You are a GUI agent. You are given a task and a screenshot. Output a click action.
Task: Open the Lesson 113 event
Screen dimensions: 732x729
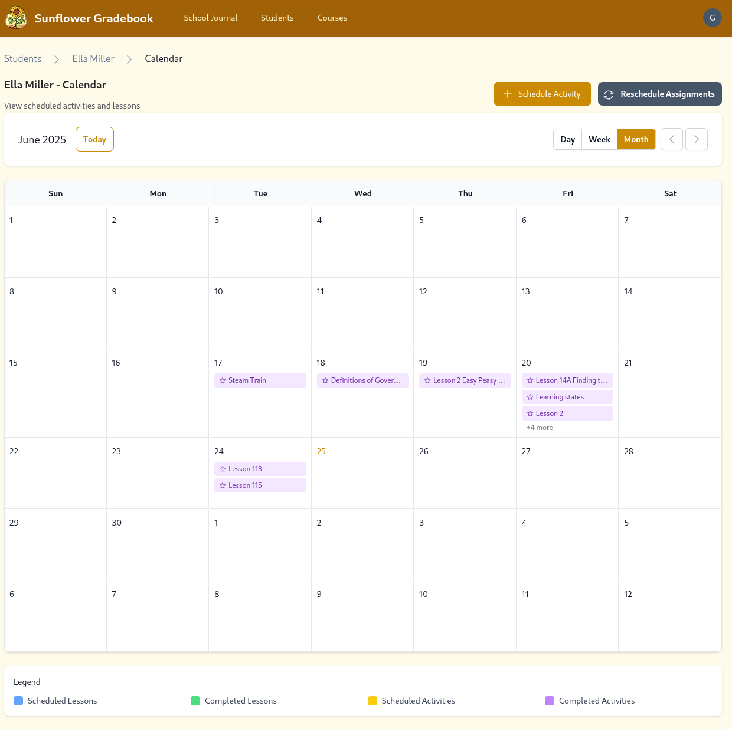point(260,469)
